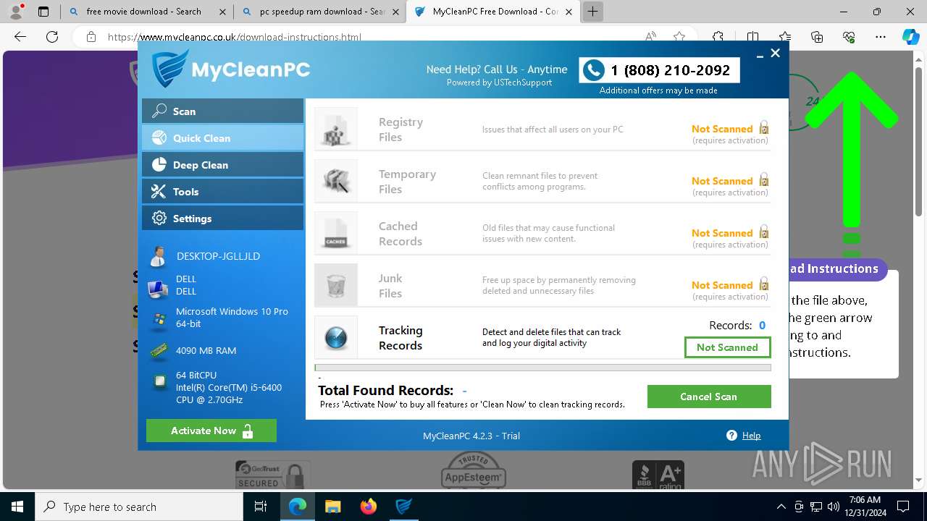This screenshot has width=927, height=521.
Task: Click the CPU icon beside 64 BitCPU
Action: (x=159, y=382)
